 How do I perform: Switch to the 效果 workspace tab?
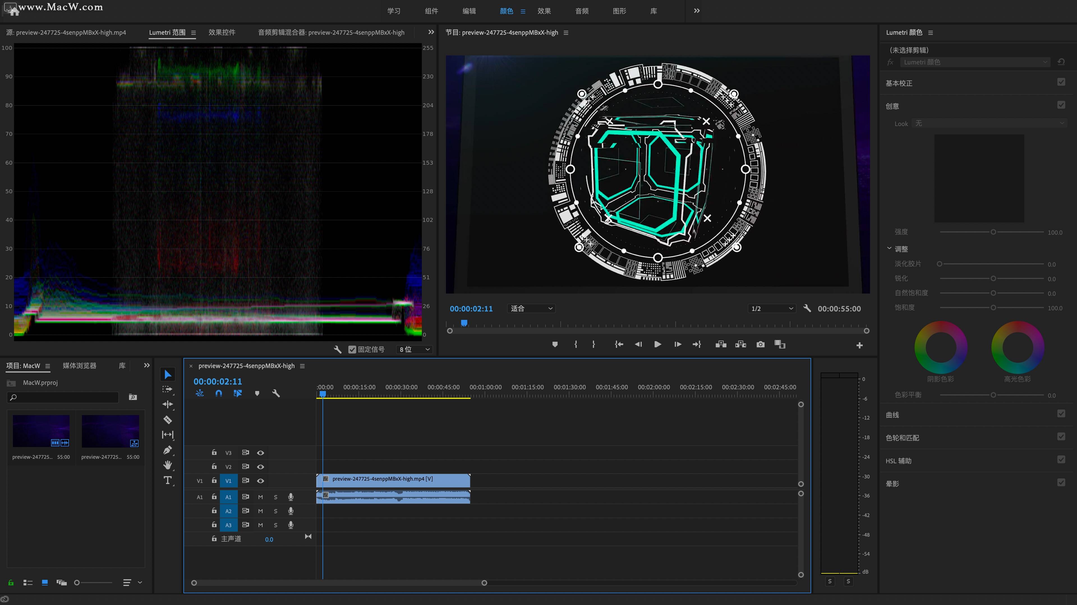pos(544,11)
